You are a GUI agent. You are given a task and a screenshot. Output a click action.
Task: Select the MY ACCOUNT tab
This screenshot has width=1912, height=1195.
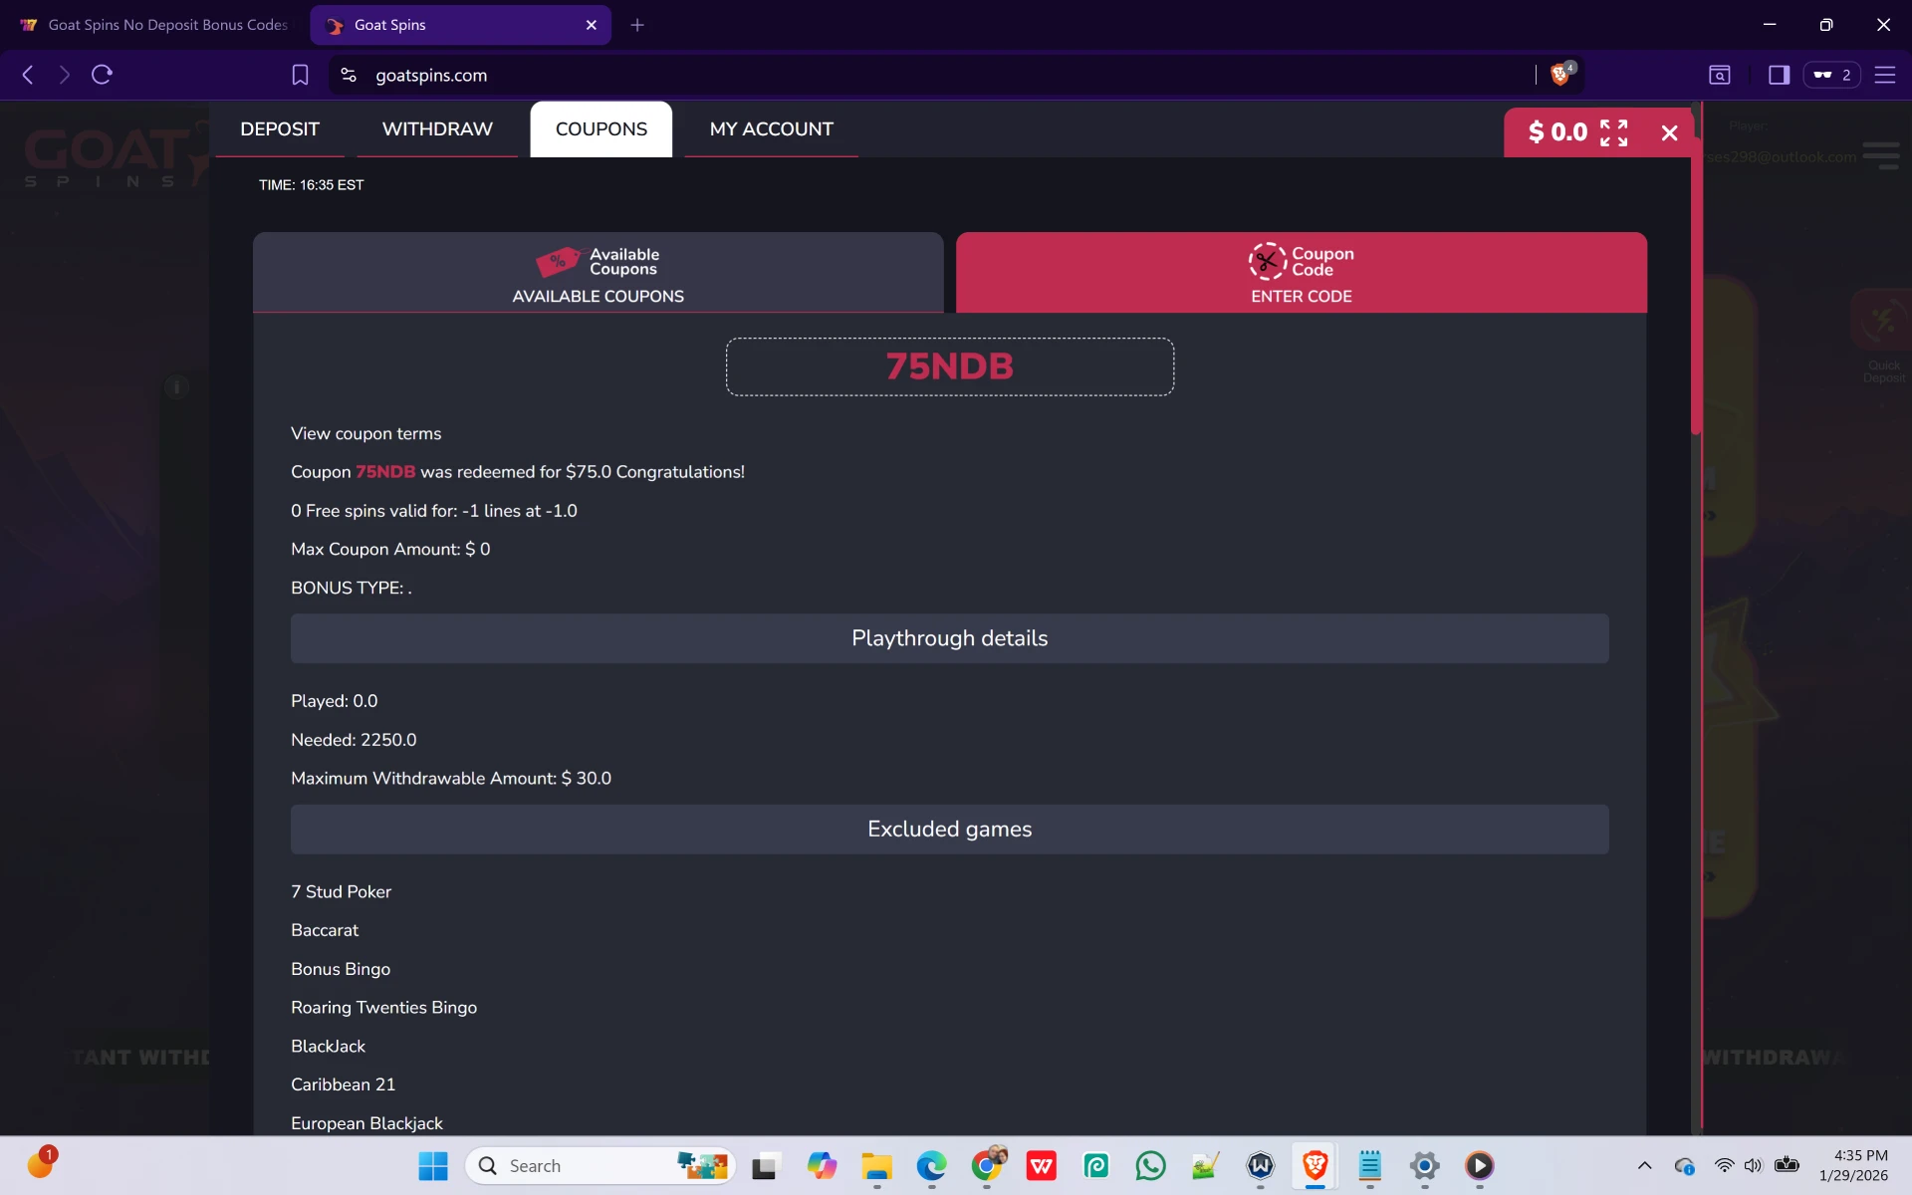(x=771, y=129)
